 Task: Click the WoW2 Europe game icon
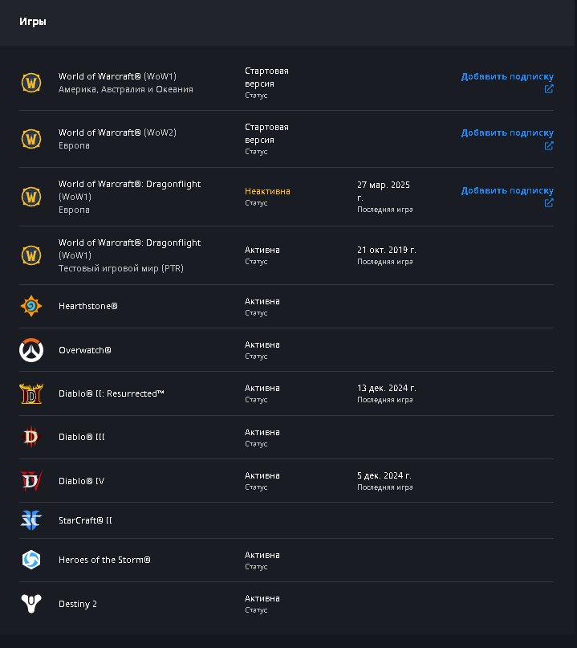31,139
